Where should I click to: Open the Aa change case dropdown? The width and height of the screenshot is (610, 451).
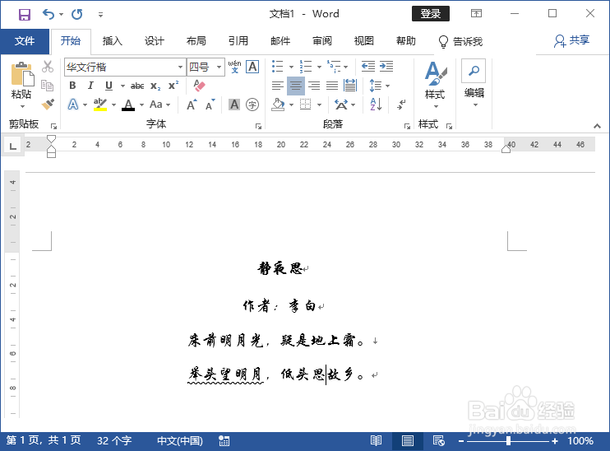159,105
